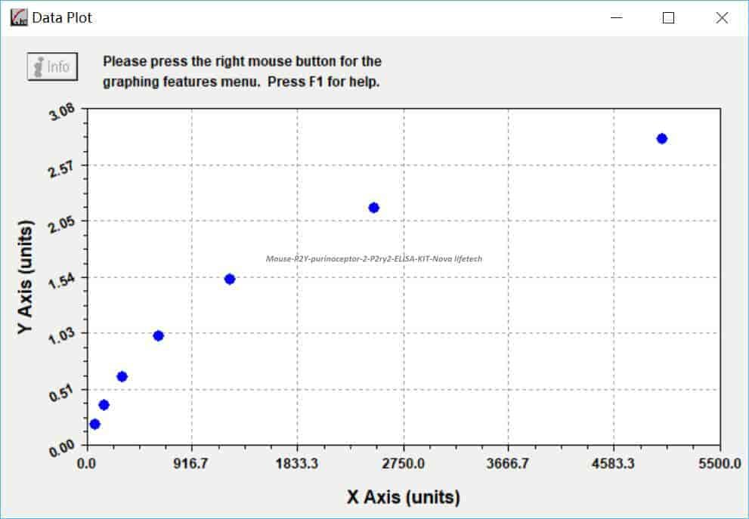Click the Y axis label 2.57

click(62, 168)
